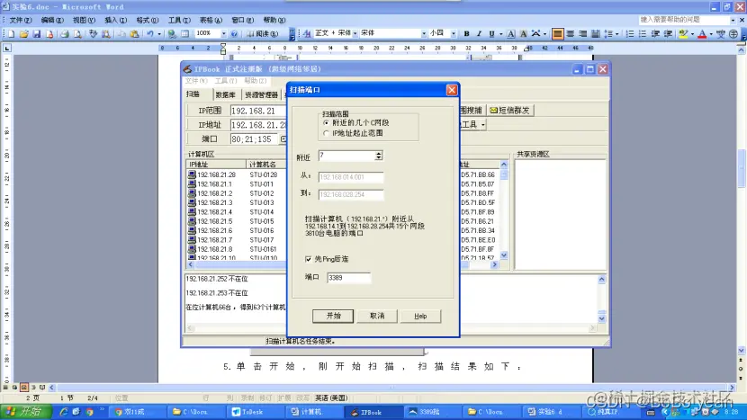747x420 pixels.
Task: Print the document with the printer icon
Action: click(65, 34)
